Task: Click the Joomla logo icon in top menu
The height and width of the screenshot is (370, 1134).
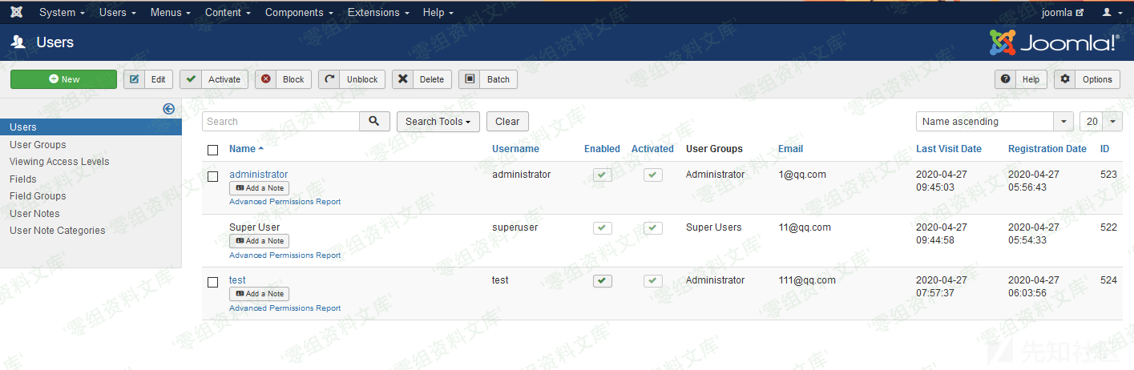Action: click(x=17, y=13)
